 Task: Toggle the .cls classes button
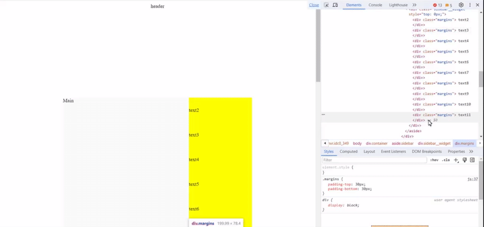[x=446, y=160]
